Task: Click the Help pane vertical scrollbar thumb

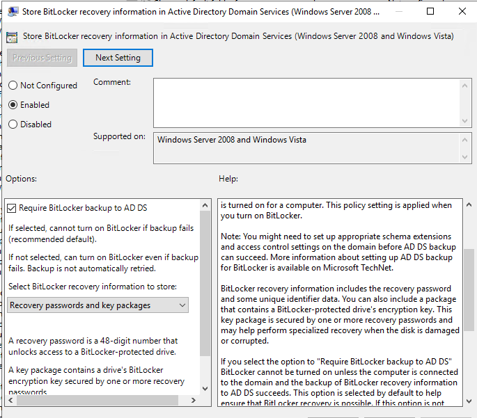Action: (469, 290)
